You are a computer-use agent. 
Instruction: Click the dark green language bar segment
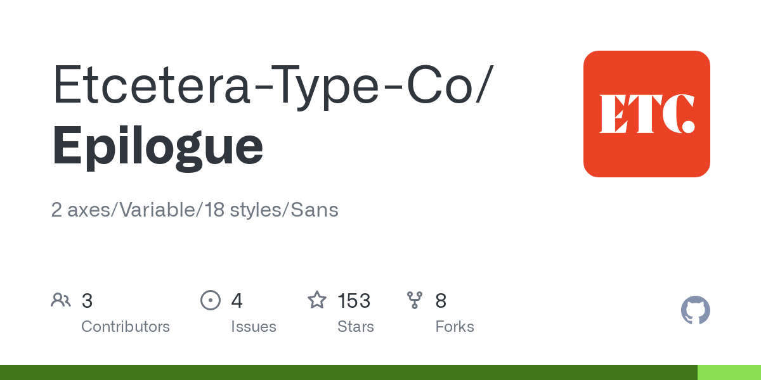click(349, 372)
